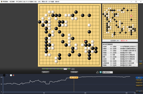Maximize the application window

point(136,2)
